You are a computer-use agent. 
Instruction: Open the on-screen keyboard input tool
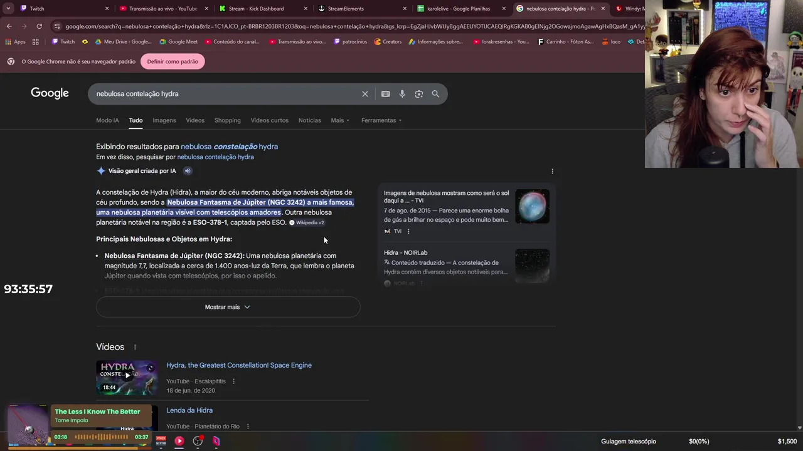click(x=386, y=94)
